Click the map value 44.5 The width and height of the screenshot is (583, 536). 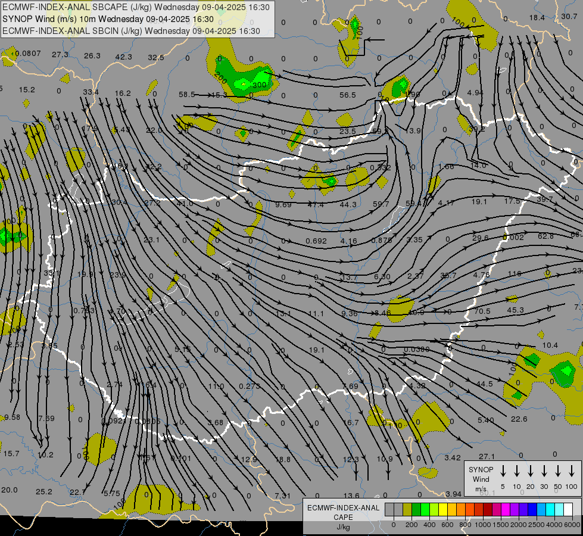[485, 384]
